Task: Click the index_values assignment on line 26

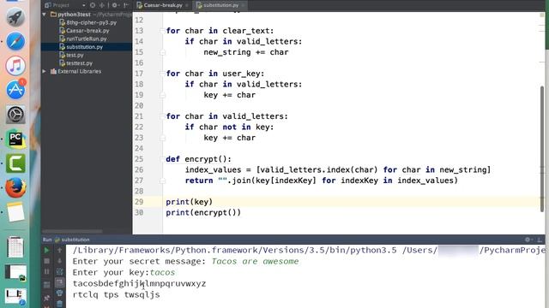Action: click(338, 170)
